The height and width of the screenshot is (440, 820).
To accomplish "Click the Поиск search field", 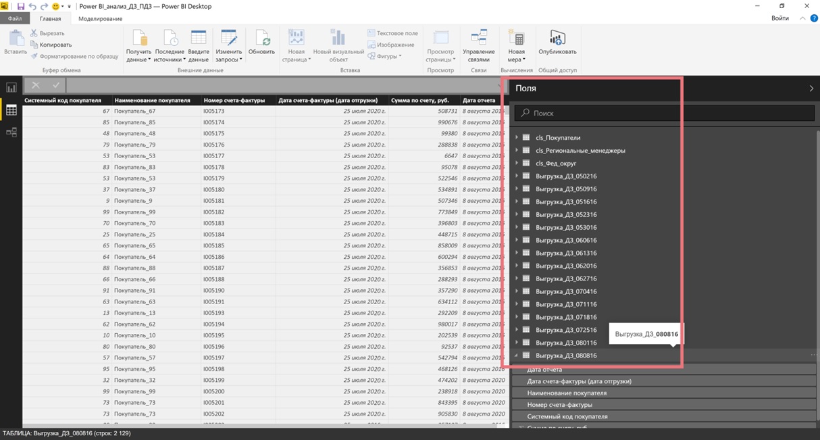I will pos(665,113).
